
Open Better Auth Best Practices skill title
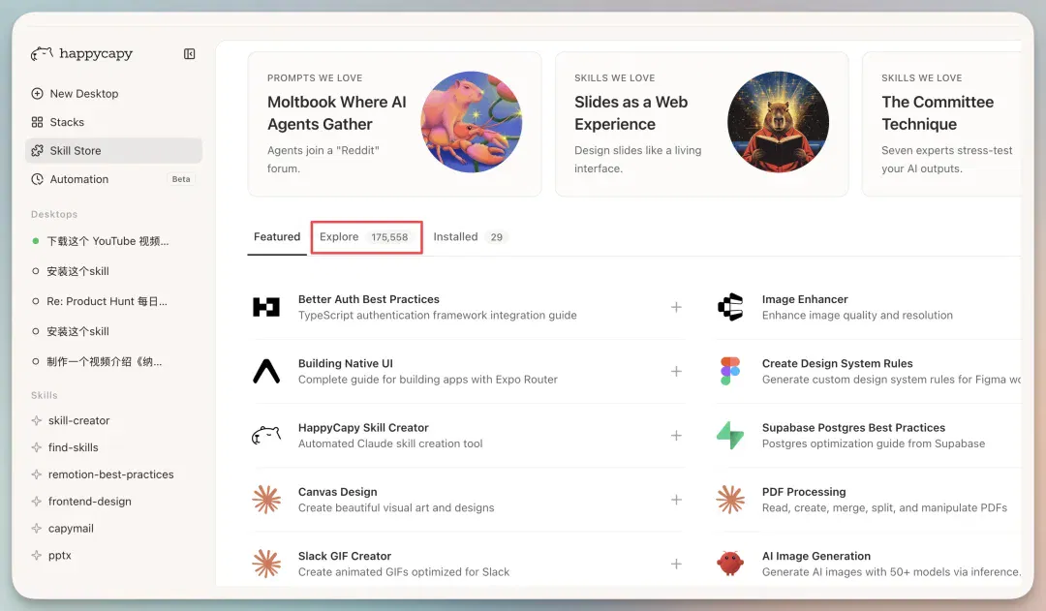tap(369, 299)
